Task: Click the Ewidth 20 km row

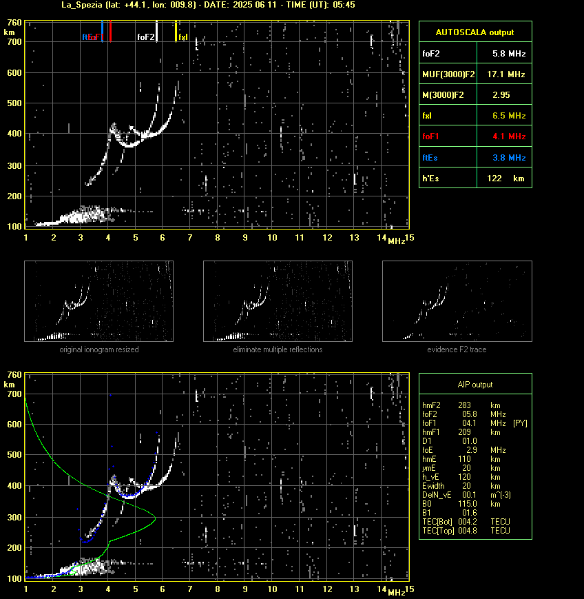Action: point(462,486)
